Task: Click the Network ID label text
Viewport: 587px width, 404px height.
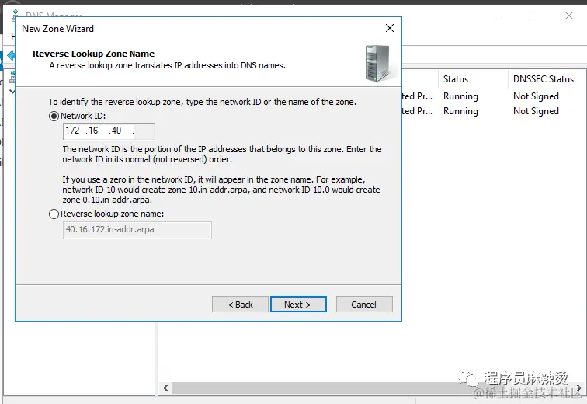Action: [83, 116]
